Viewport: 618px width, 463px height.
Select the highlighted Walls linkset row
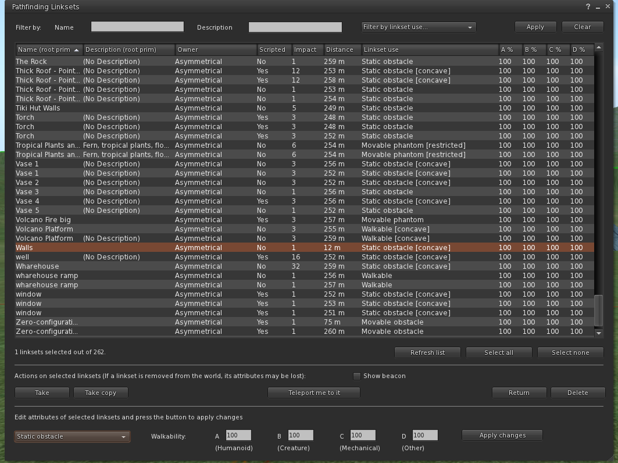[x=304, y=248]
